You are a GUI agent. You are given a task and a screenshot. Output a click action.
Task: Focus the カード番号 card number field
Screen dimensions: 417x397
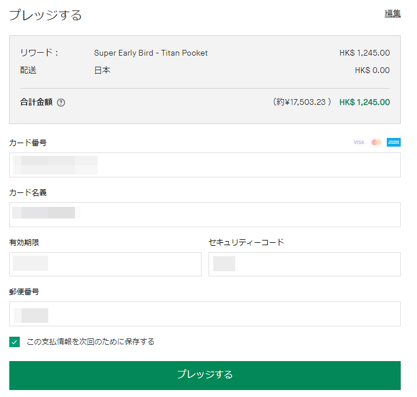[205, 165]
